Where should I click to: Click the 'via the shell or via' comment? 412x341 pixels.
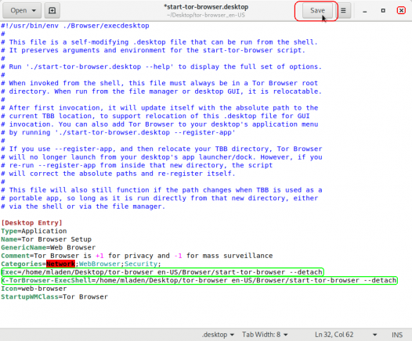click(83, 206)
